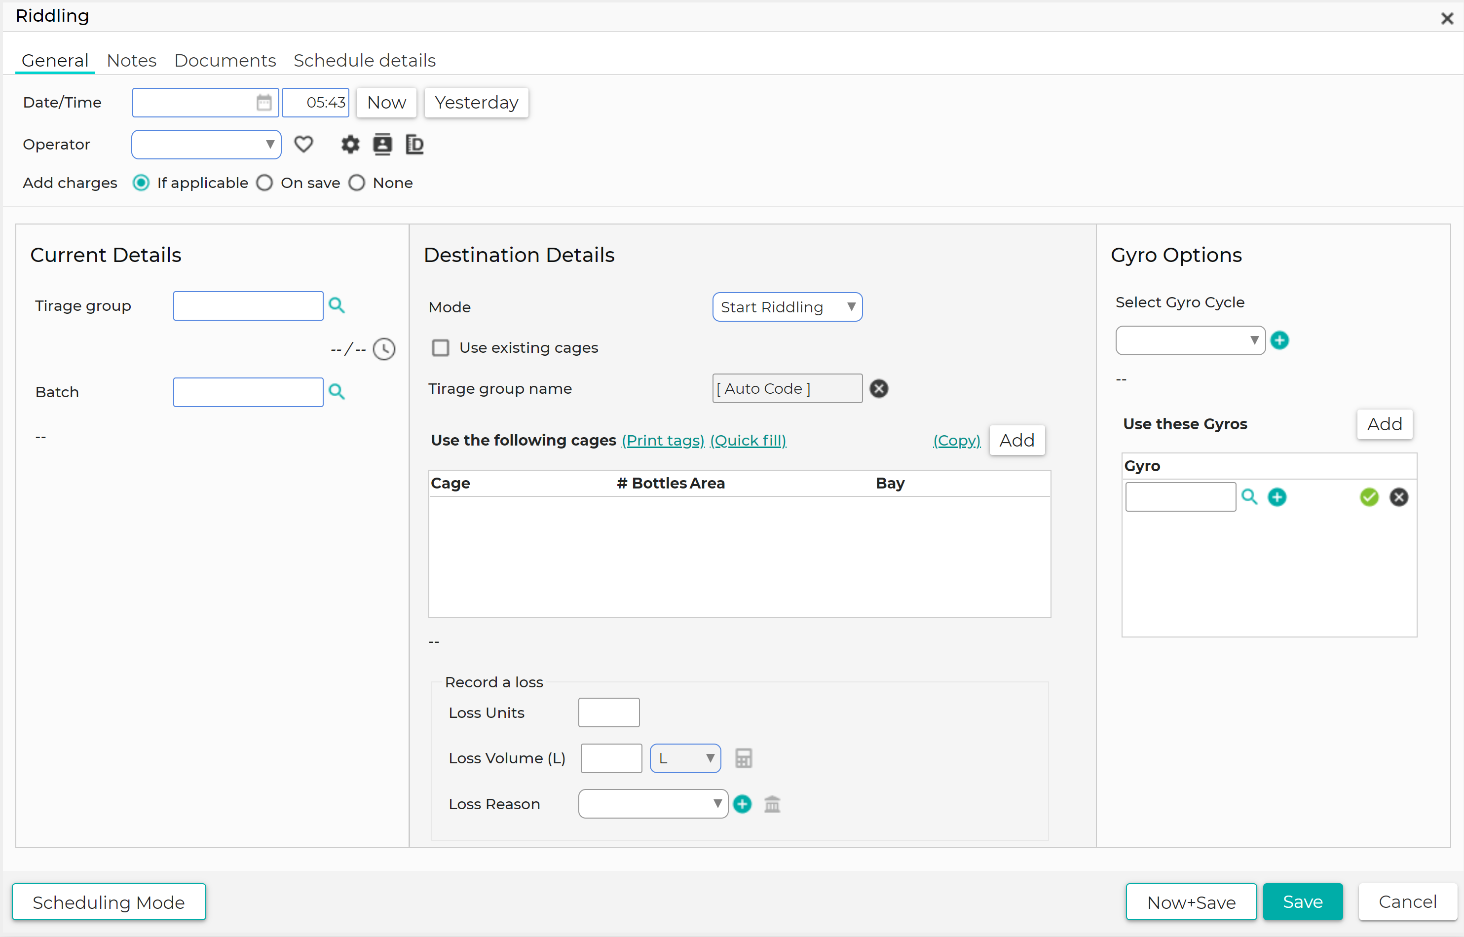Click the Cancel button
This screenshot has width=1464, height=937.
tap(1407, 901)
